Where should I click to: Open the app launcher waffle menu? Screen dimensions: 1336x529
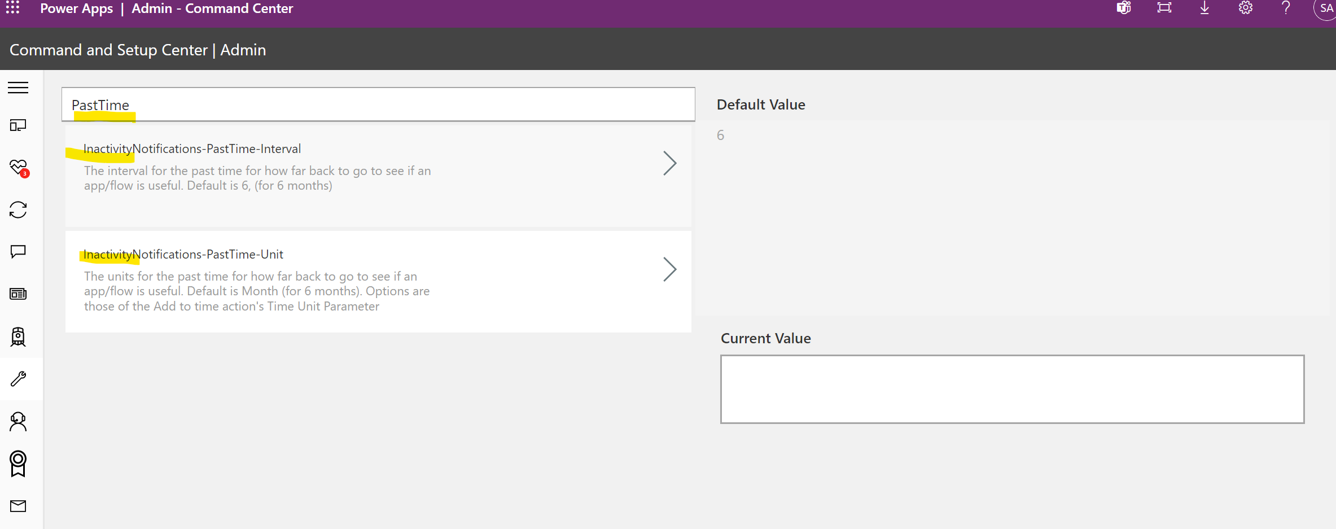click(x=12, y=8)
